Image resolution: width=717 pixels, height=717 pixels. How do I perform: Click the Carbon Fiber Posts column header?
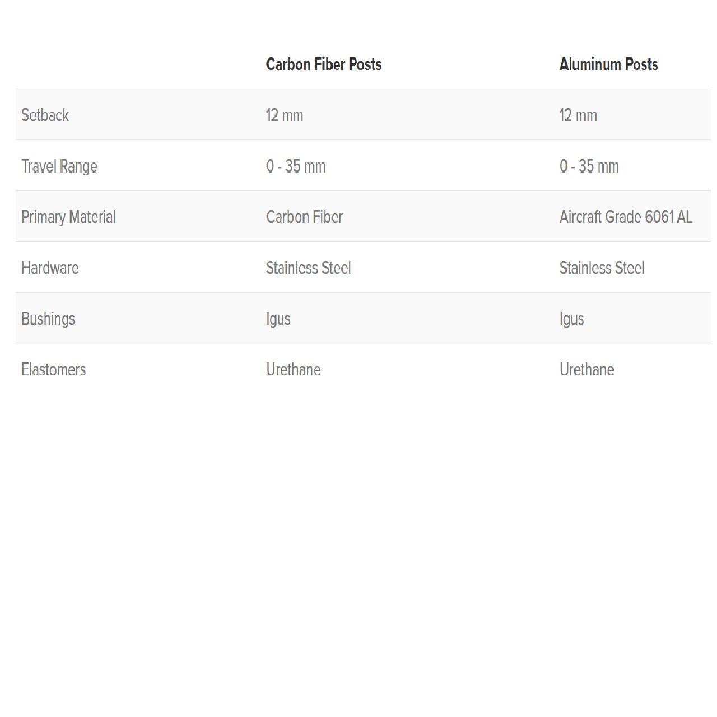point(323,64)
